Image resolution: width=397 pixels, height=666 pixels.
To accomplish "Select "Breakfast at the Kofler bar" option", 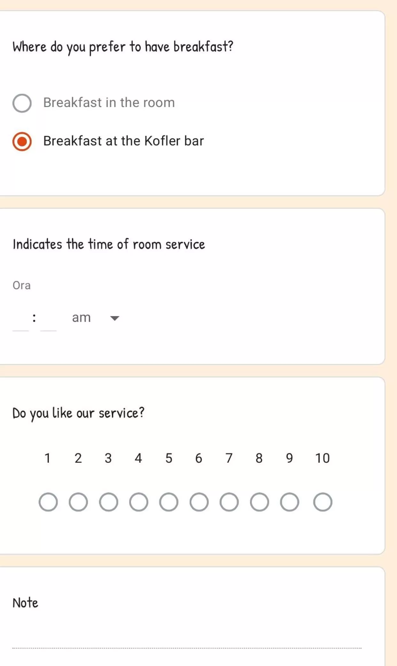I will 22,142.
